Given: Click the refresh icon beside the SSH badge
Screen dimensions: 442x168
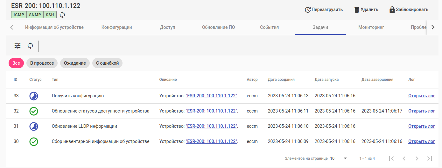Looking at the screenshot, I should (x=62, y=15).
